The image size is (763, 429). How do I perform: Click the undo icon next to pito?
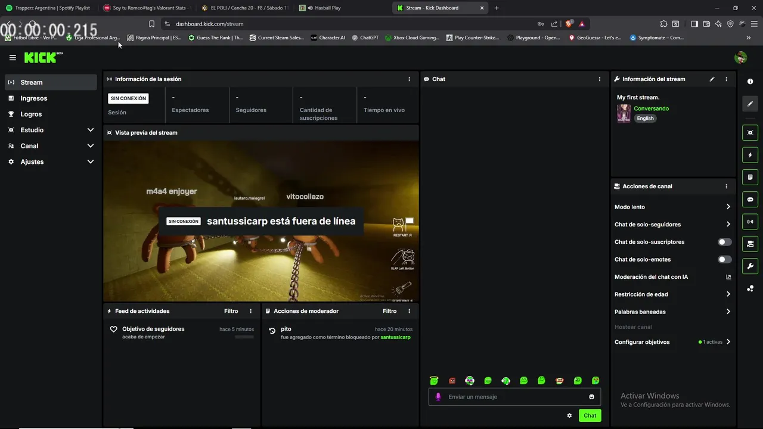(272, 331)
